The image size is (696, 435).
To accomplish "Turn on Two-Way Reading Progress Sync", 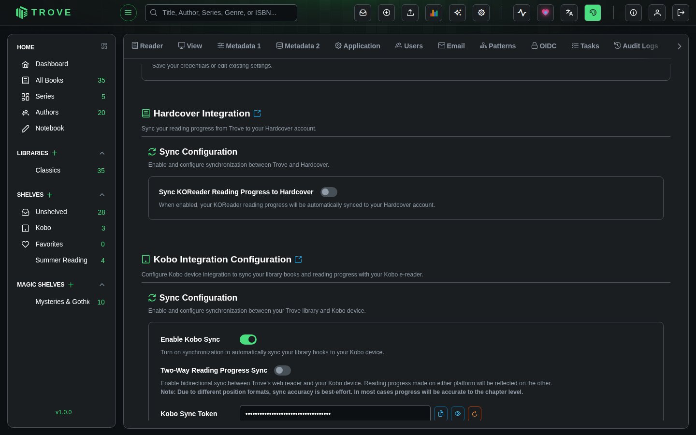I will click(x=282, y=371).
